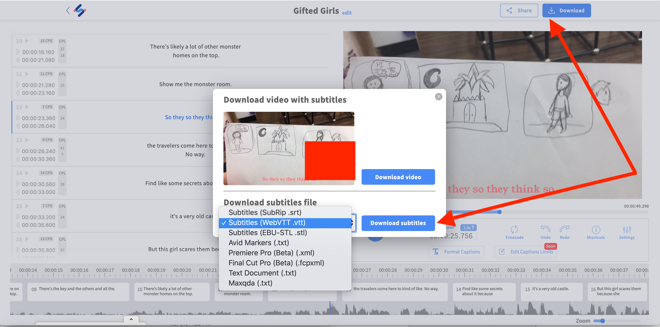Image resolution: width=660 pixels, height=327 pixels.
Task: Select the Final Cut Pro (Beta) format
Action: 276,263
